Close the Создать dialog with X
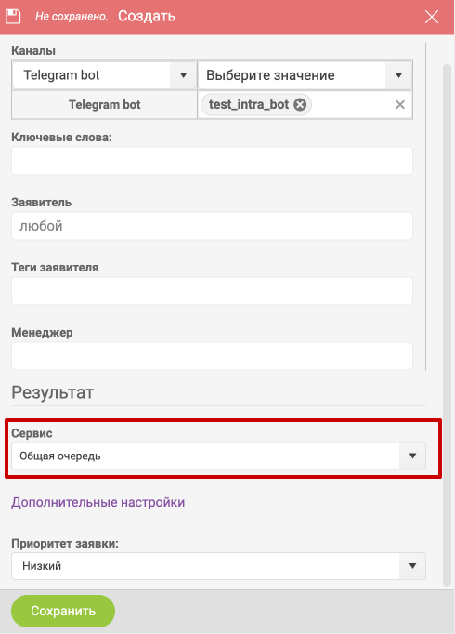The height and width of the screenshot is (634, 455). (432, 17)
